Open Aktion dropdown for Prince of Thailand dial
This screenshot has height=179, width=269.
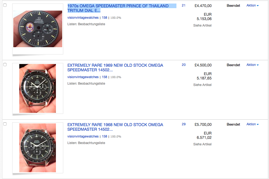tap(252, 5)
